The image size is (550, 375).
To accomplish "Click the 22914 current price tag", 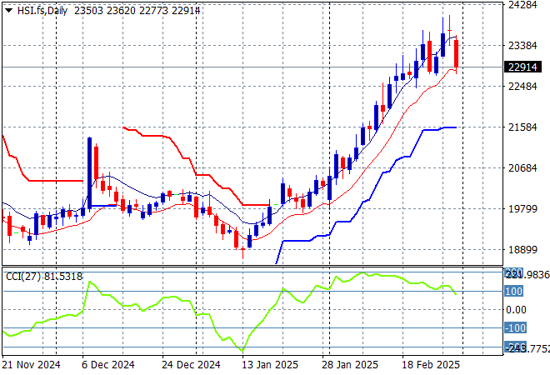I will tap(524, 67).
